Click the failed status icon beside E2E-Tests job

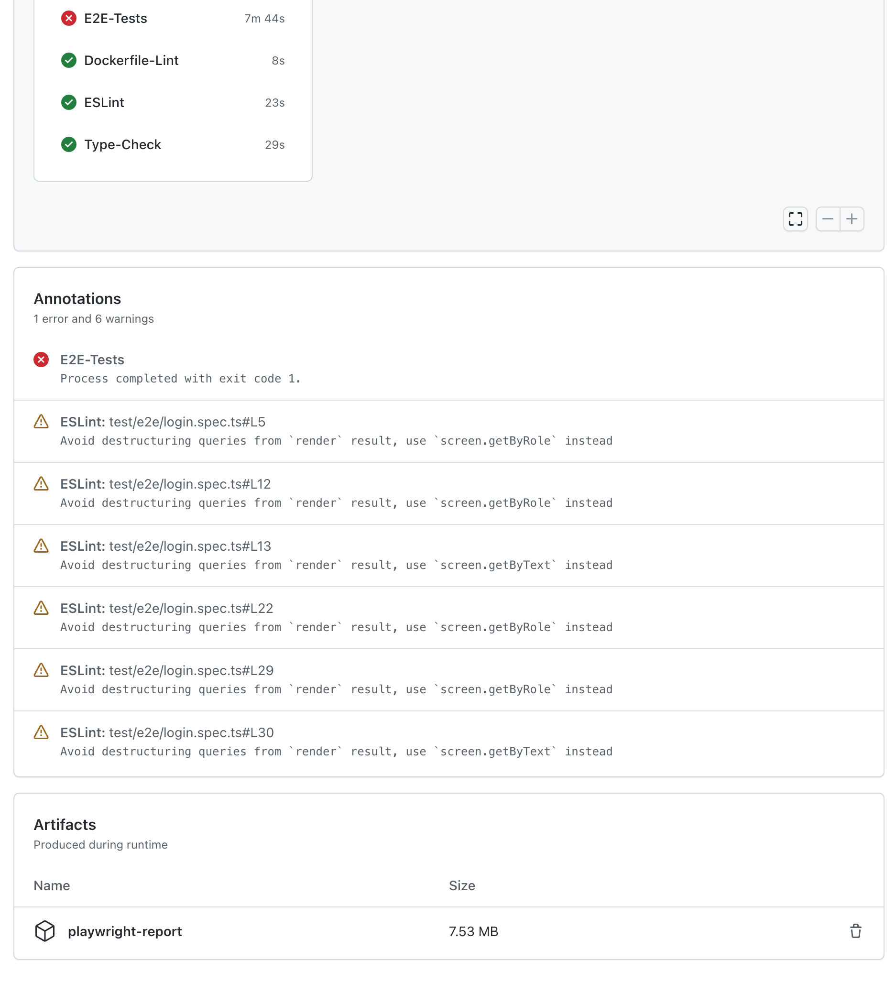pos(69,19)
